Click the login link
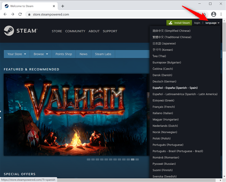Image resolution: width=226 pixels, height=182 pixels. (197, 23)
